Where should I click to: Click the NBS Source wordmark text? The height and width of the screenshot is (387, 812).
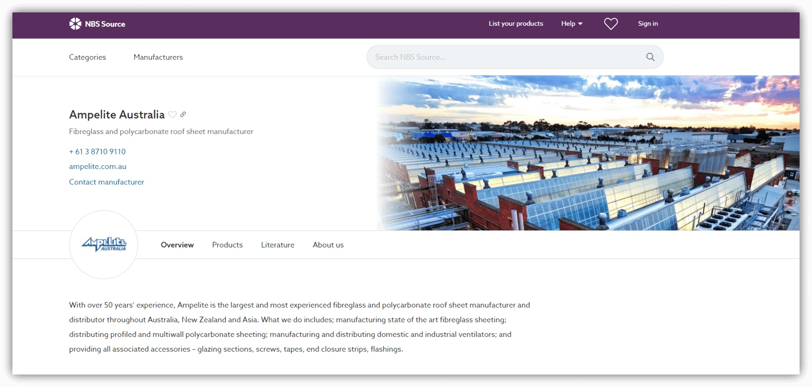click(105, 24)
